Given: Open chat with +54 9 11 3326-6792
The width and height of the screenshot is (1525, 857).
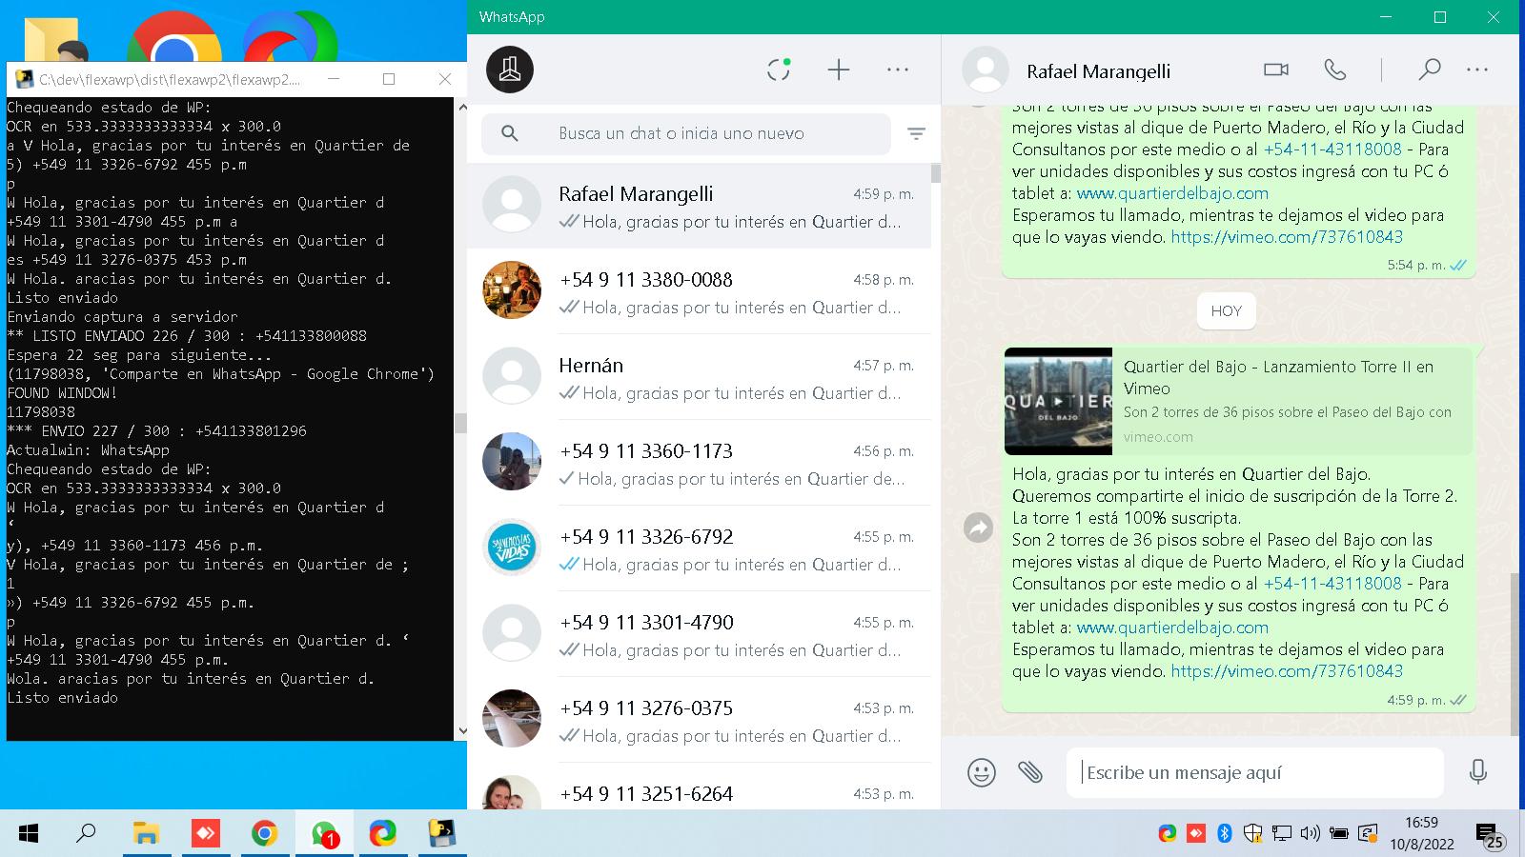Looking at the screenshot, I should coord(699,548).
